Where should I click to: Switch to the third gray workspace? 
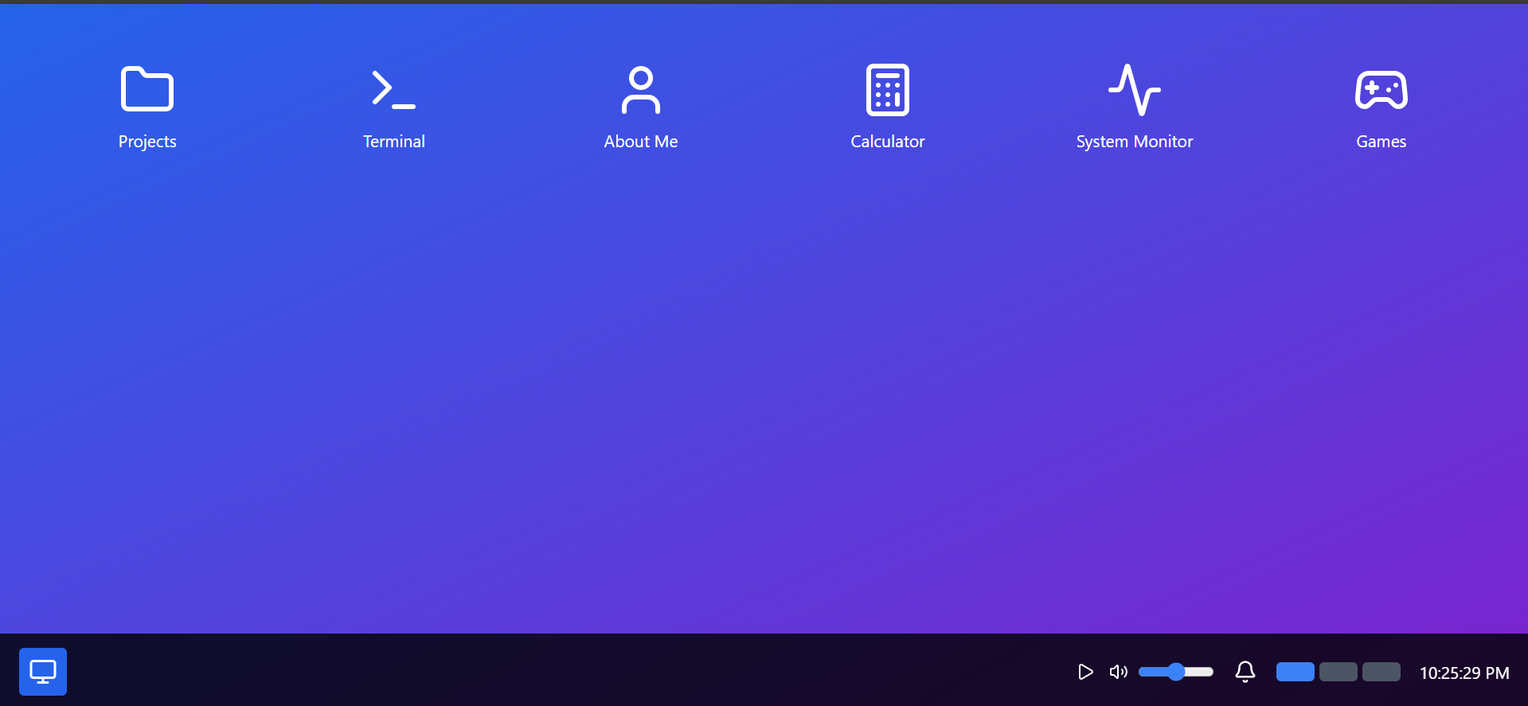(1381, 672)
